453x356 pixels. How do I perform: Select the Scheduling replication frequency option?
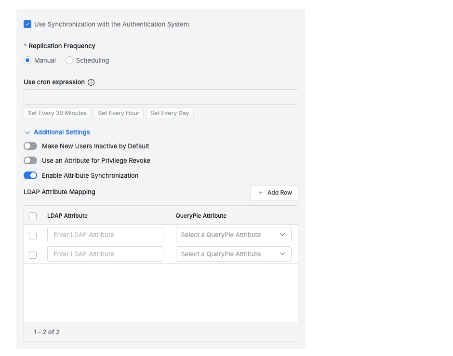coord(69,61)
